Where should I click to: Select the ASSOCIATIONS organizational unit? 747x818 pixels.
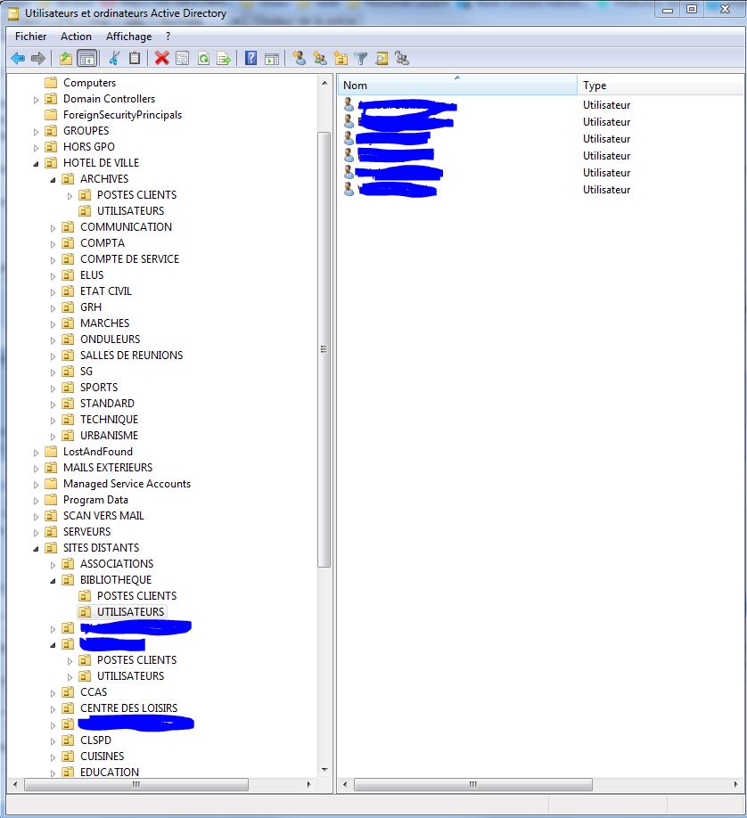pos(117,564)
